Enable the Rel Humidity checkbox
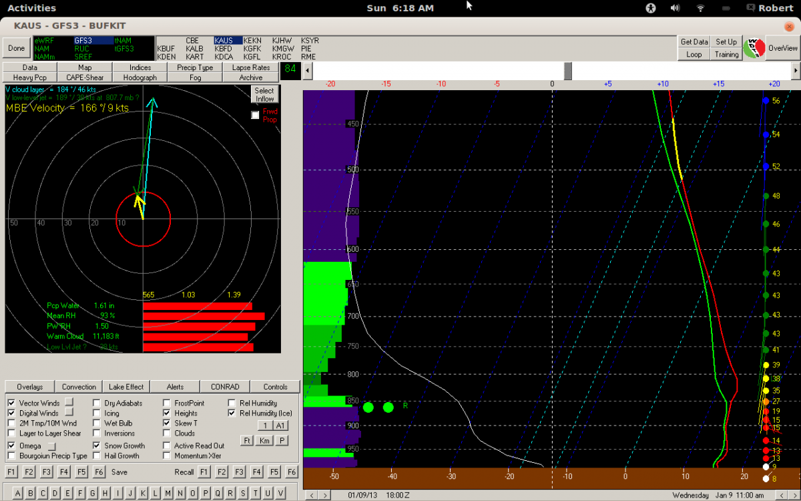Viewport: 801px width, 501px height. point(232,403)
